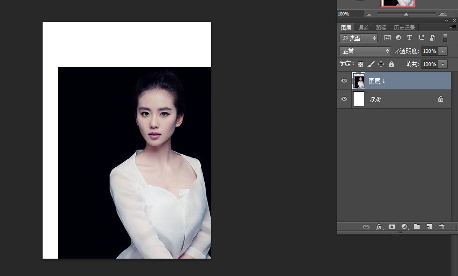Filter layers by smart object icon
The height and width of the screenshot is (276, 458).
[x=433, y=37]
